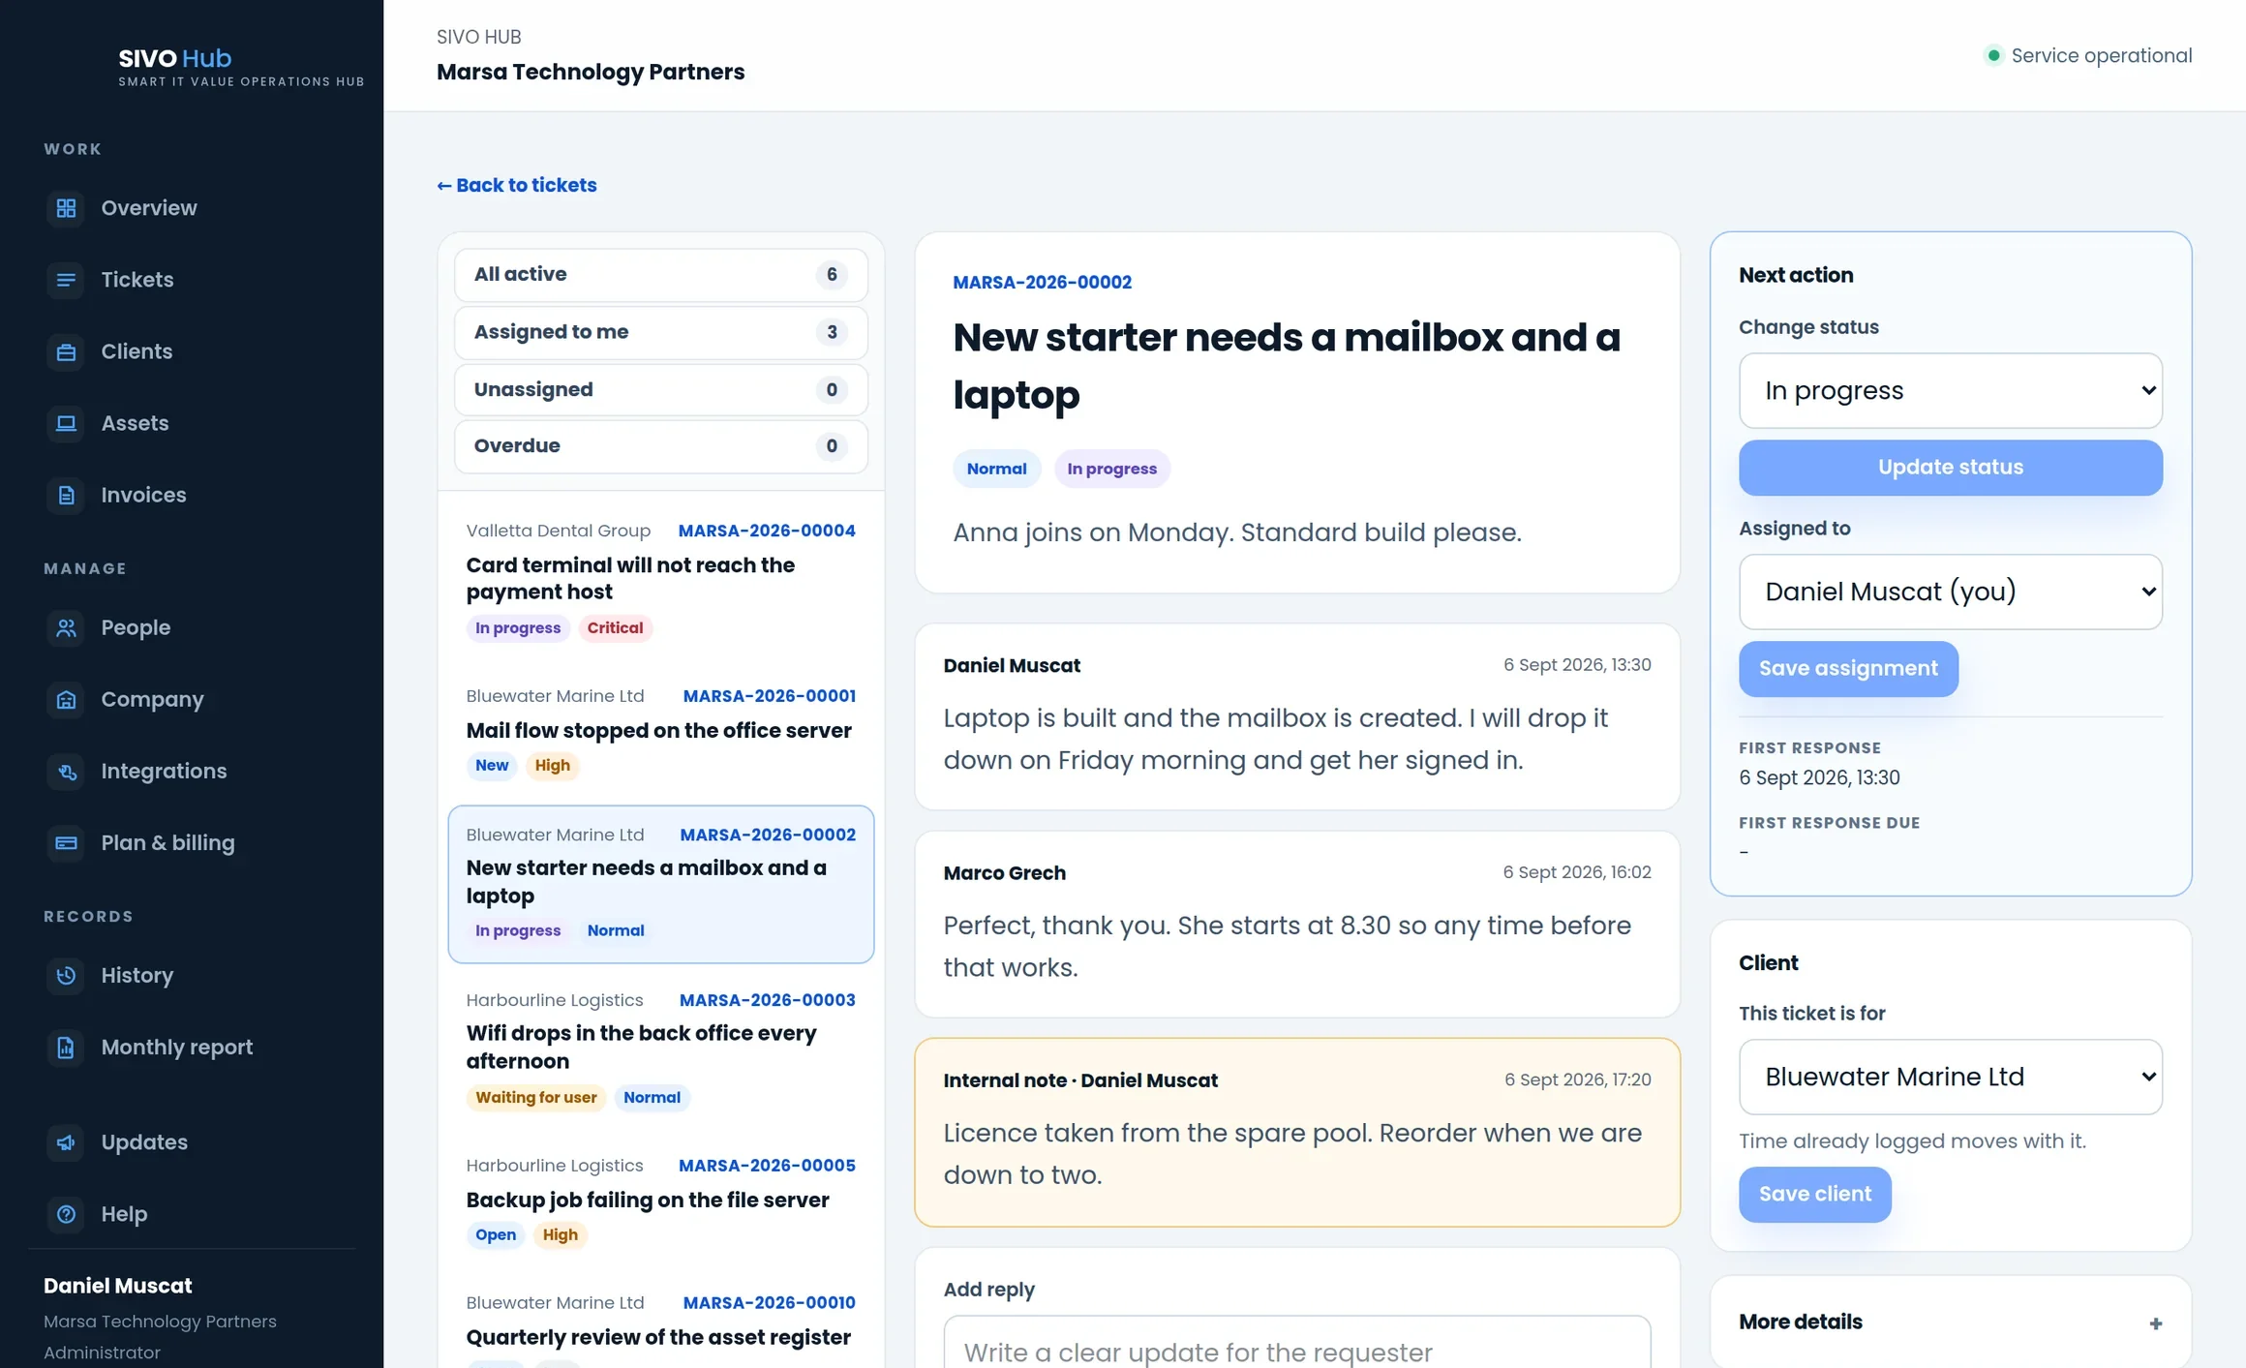Click the Critical priority badge
2246x1368 pixels.
(615, 628)
